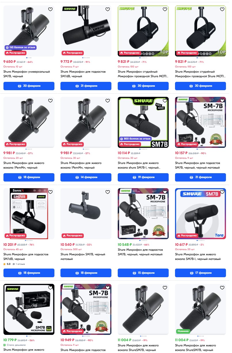Viewport: 232px width, 353px height.
Task: Click heart on the Новинка 11 004 ₽ microphone
Action: 222,288
